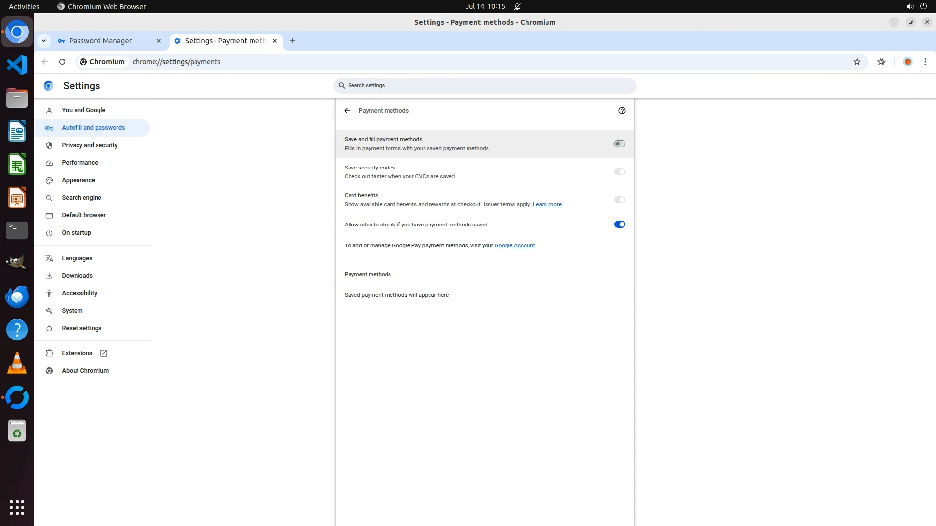Image resolution: width=936 pixels, height=526 pixels.
Task: Click the Payment methods help icon
Action: [x=622, y=111]
